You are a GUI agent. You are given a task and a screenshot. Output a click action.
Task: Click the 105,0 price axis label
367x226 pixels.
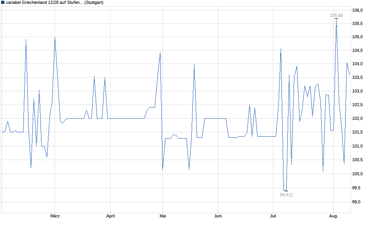pos(357,37)
